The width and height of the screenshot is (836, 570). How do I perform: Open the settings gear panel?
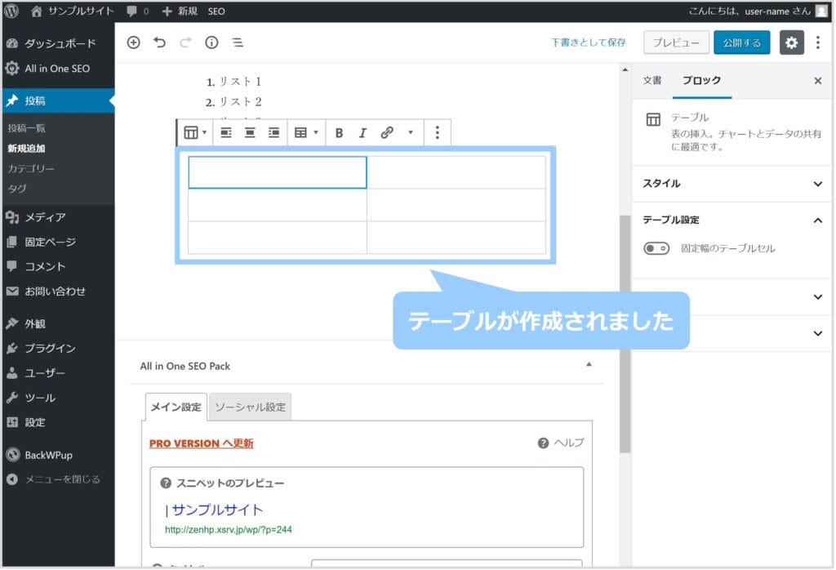(791, 42)
